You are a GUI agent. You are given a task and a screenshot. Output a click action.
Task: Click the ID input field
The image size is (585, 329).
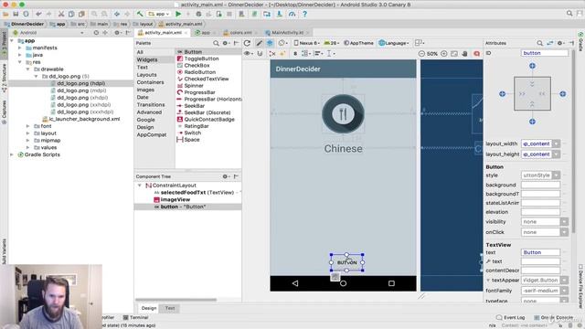(545, 53)
